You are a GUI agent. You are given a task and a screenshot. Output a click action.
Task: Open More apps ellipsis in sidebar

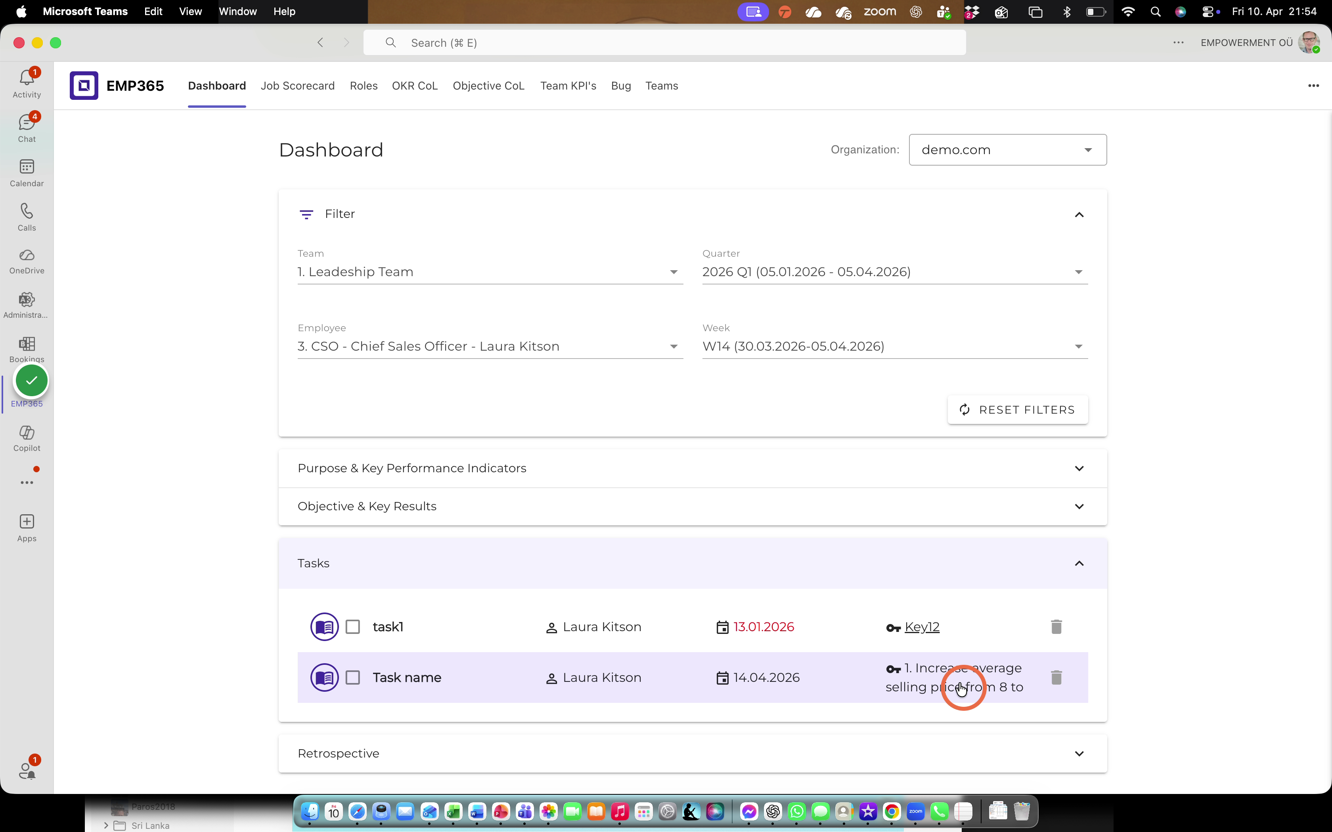coord(27,483)
